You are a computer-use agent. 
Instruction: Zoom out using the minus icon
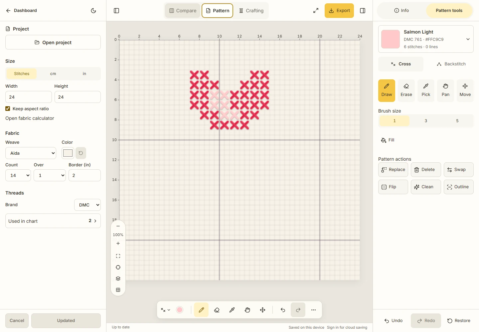[x=118, y=226]
